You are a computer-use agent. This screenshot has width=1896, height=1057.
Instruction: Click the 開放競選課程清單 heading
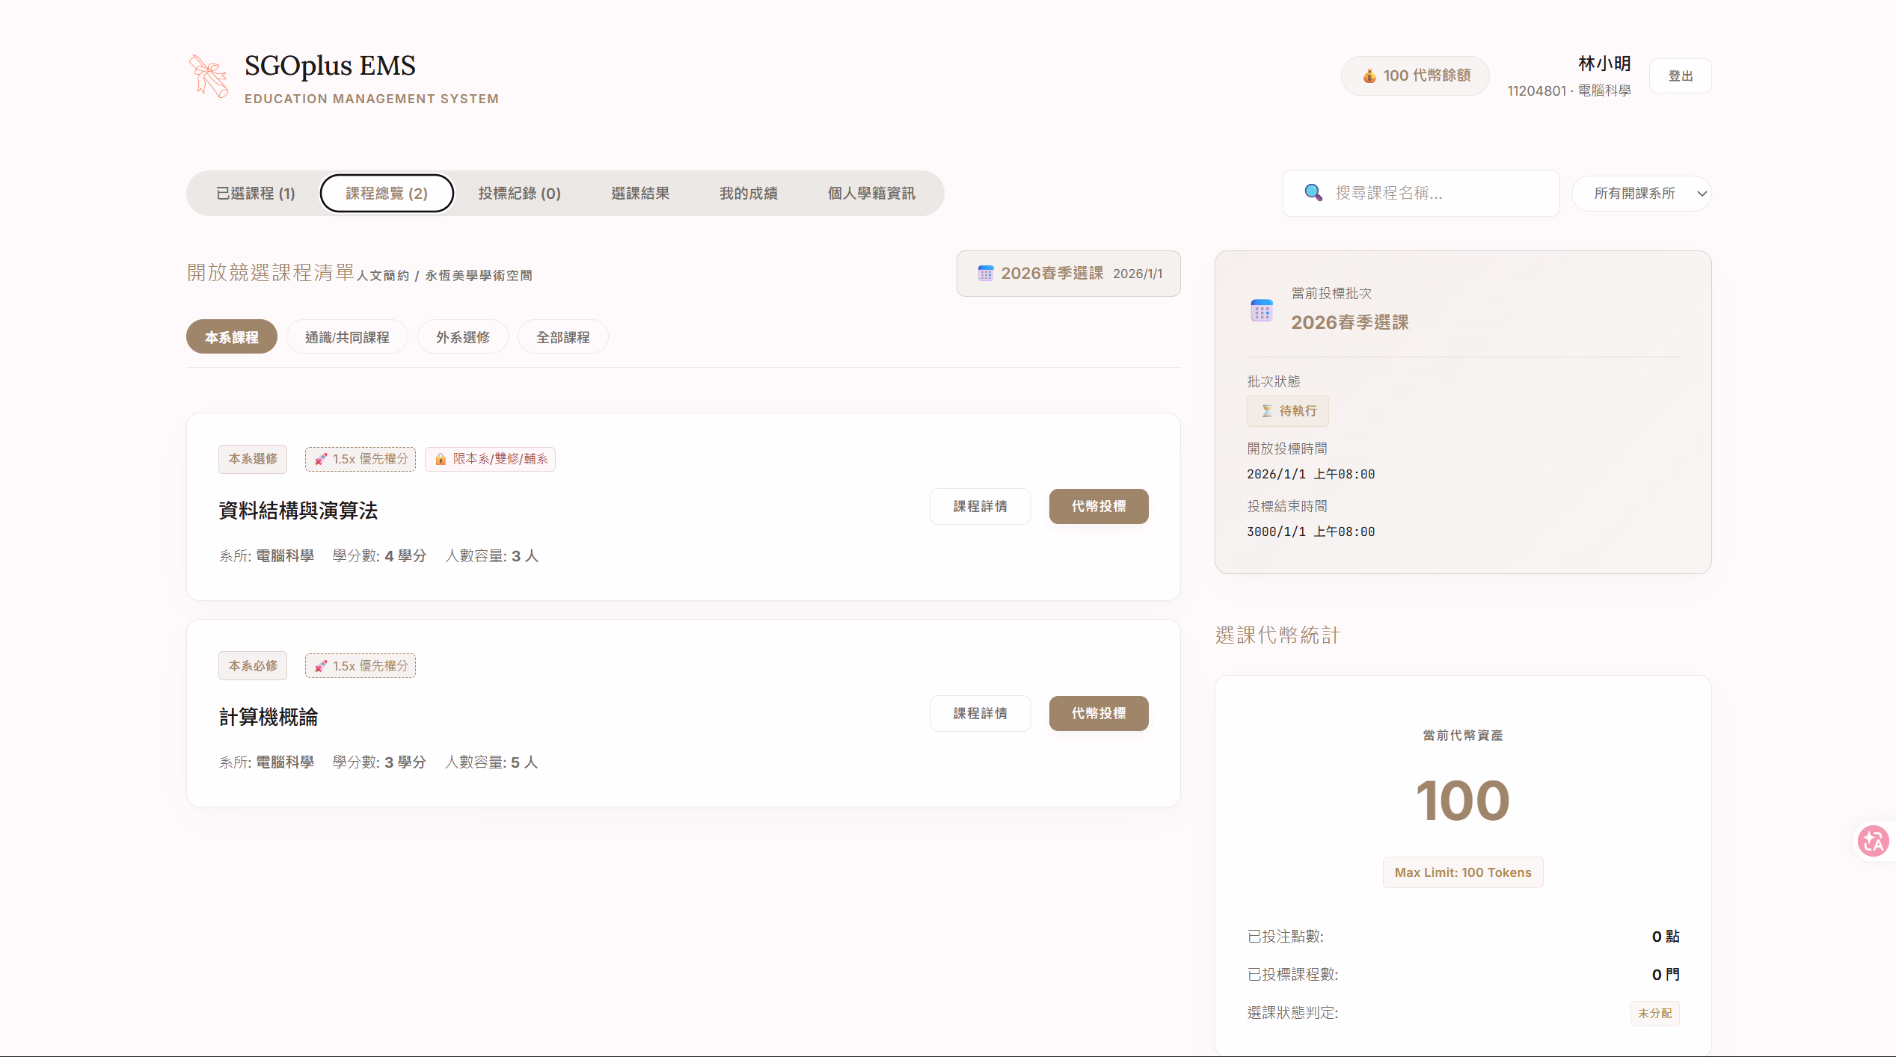coord(271,273)
